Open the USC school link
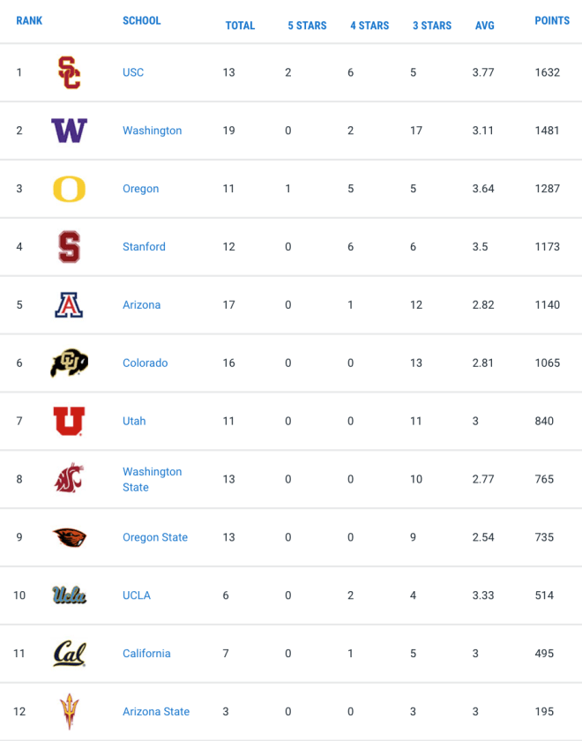Screen dimensions: 582x741 (133, 72)
